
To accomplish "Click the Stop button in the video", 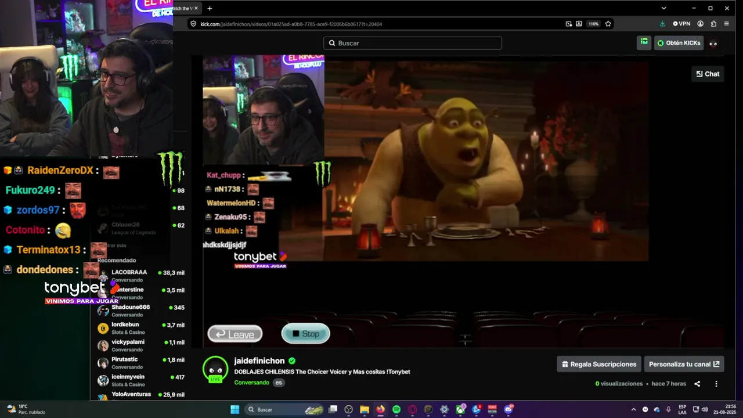I will [305, 333].
